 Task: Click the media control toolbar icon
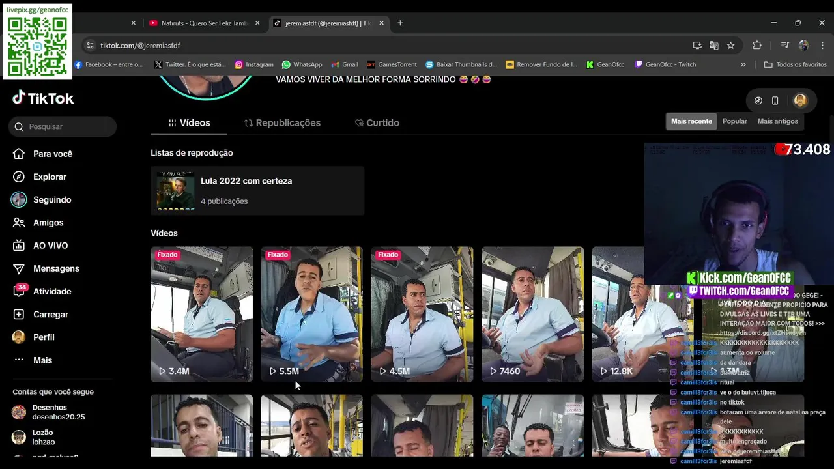[784, 45]
